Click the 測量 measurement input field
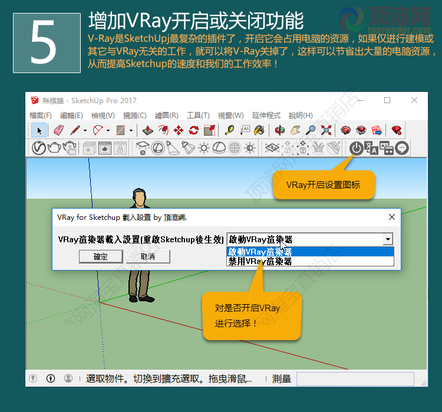The width and height of the screenshot is (442, 412). tap(355, 379)
